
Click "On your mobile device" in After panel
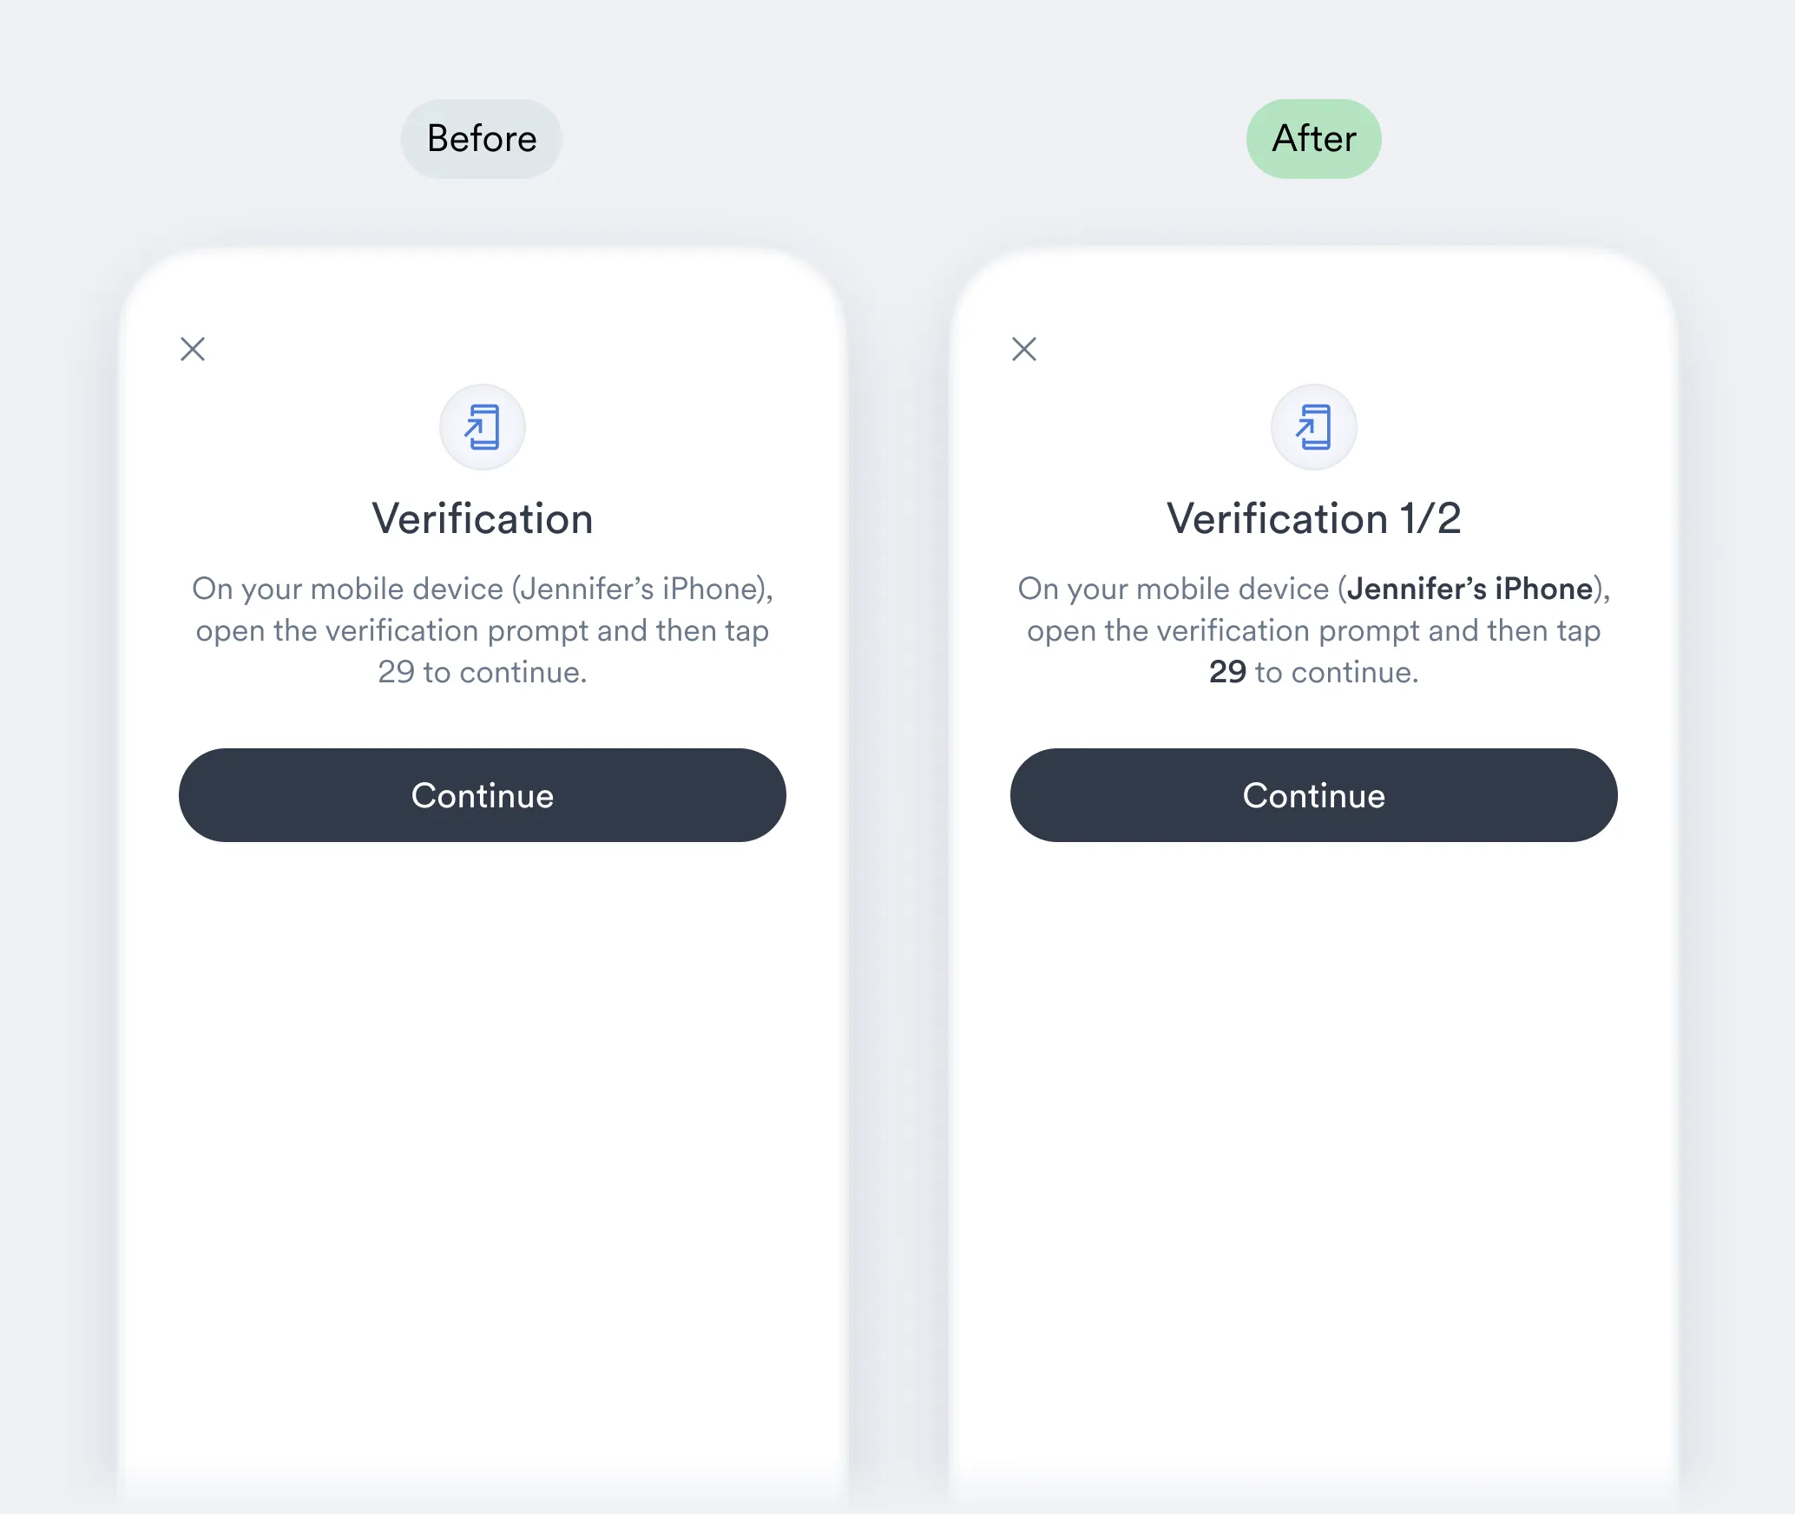click(1174, 589)
